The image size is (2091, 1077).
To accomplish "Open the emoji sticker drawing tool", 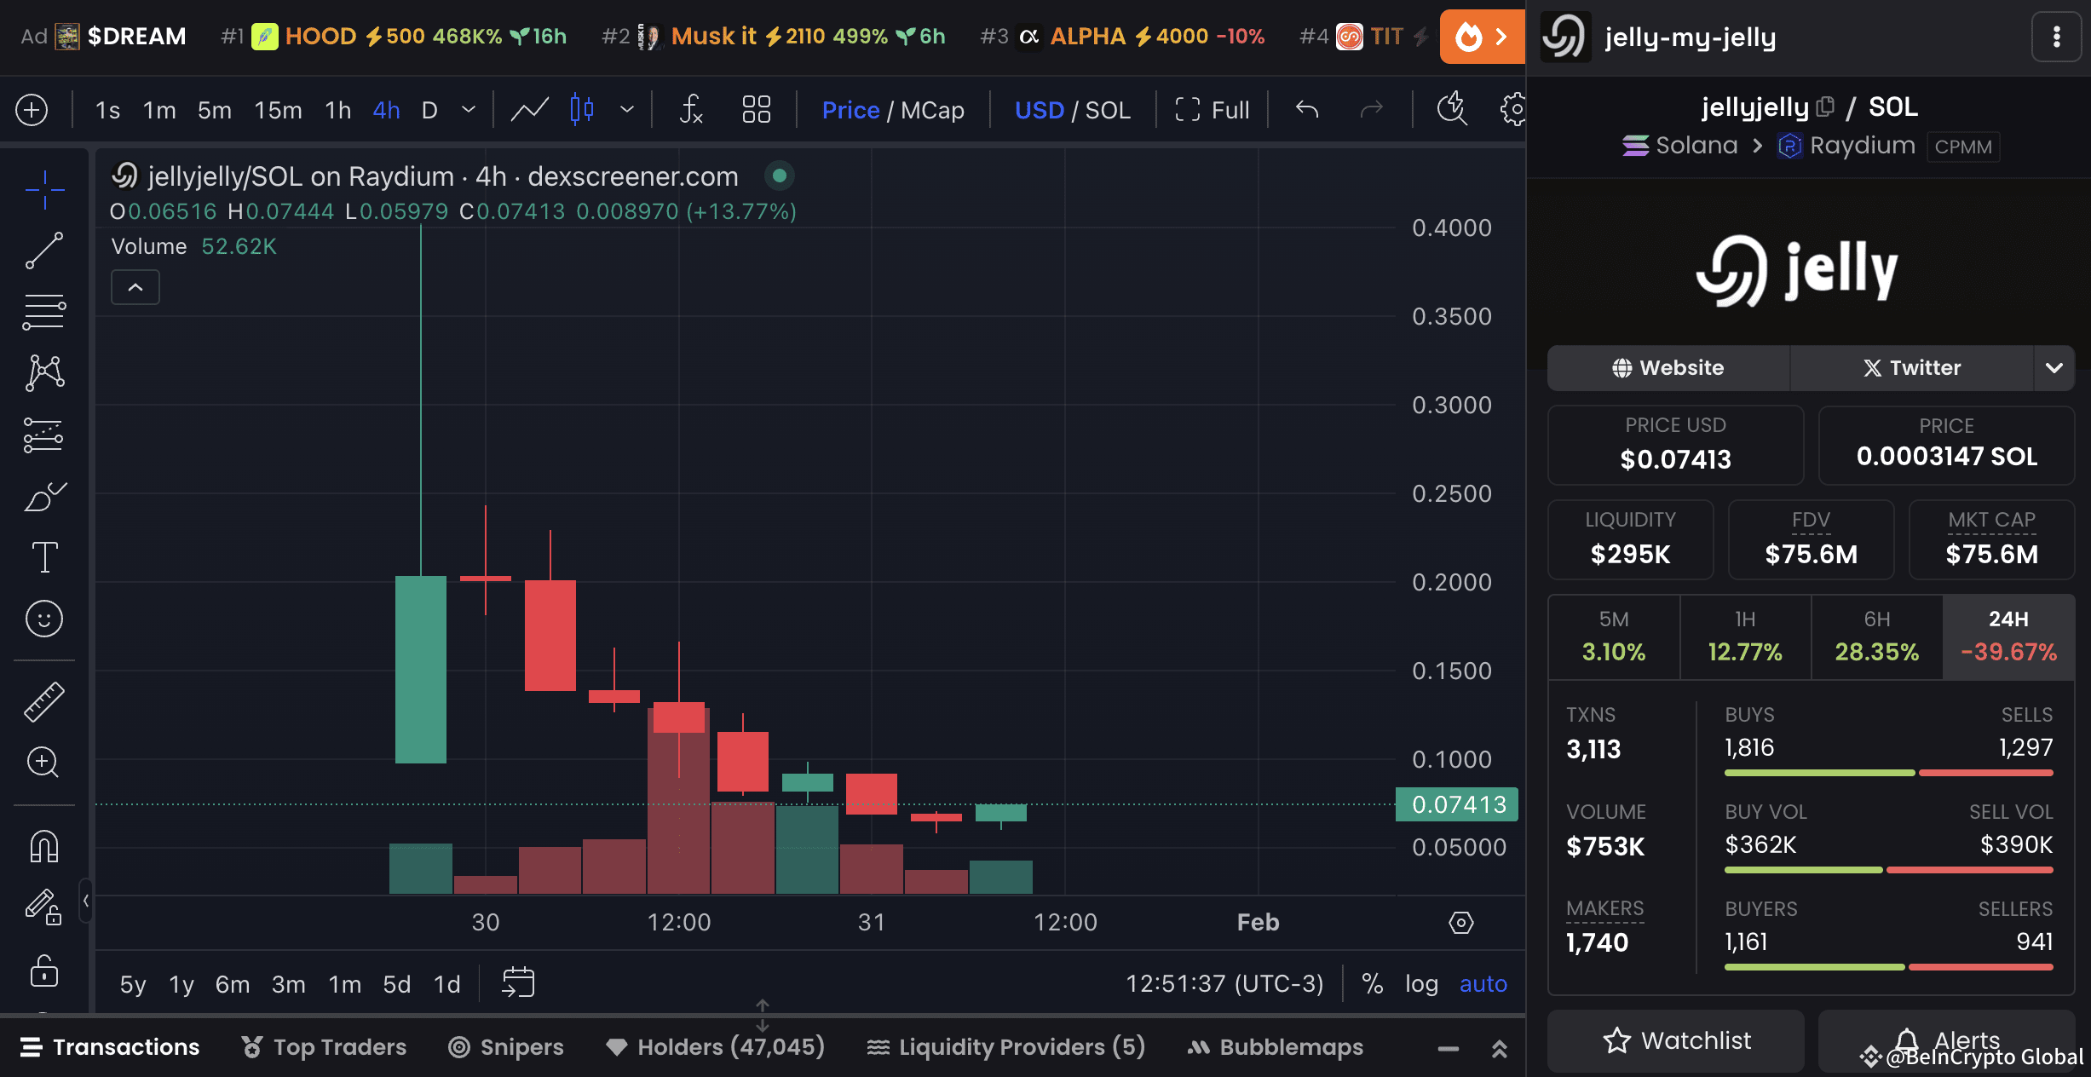I will point(43,619).
